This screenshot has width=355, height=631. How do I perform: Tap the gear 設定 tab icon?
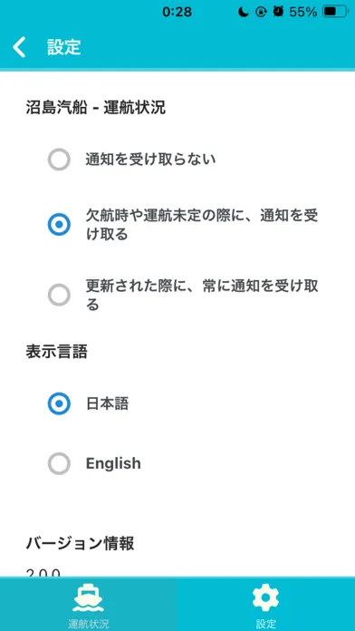click(x=265, y=598)
